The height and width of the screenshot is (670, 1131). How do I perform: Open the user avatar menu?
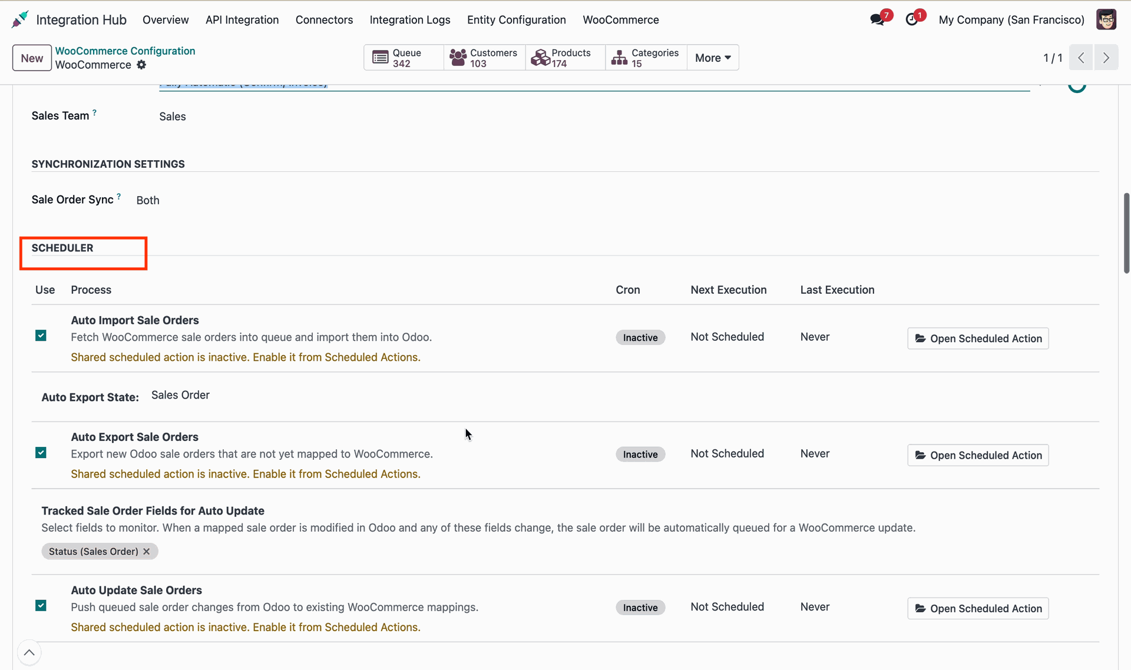point(1106,19)
